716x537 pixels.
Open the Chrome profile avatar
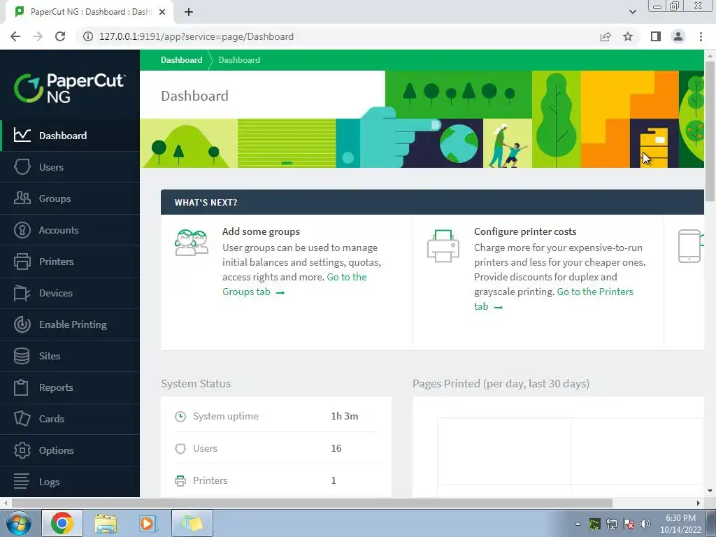(x=678, y=36)
